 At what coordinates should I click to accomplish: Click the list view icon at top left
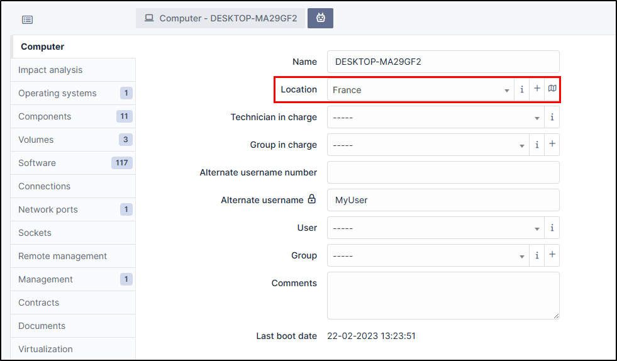[x=27, y=19]
